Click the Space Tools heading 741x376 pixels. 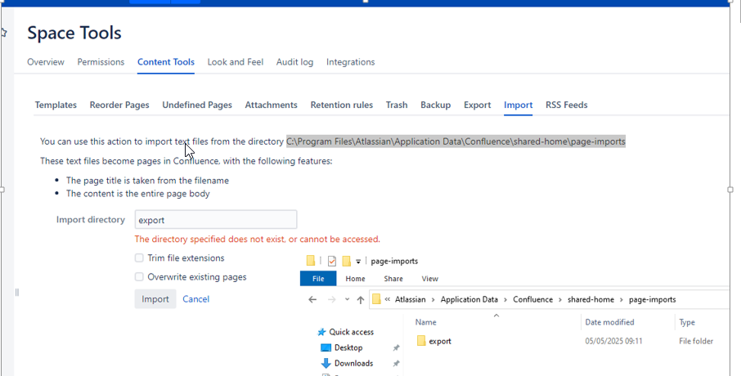(74, 33)
